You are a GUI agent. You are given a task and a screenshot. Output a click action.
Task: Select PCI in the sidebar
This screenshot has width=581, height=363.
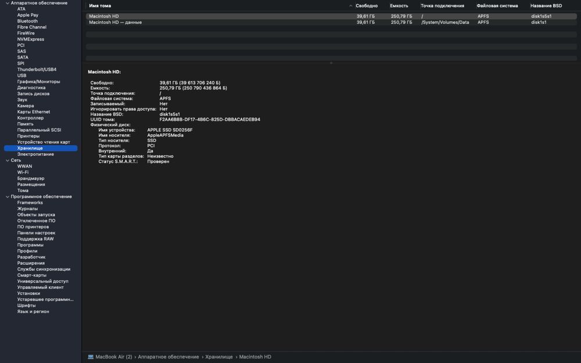(x=21, y=45)
